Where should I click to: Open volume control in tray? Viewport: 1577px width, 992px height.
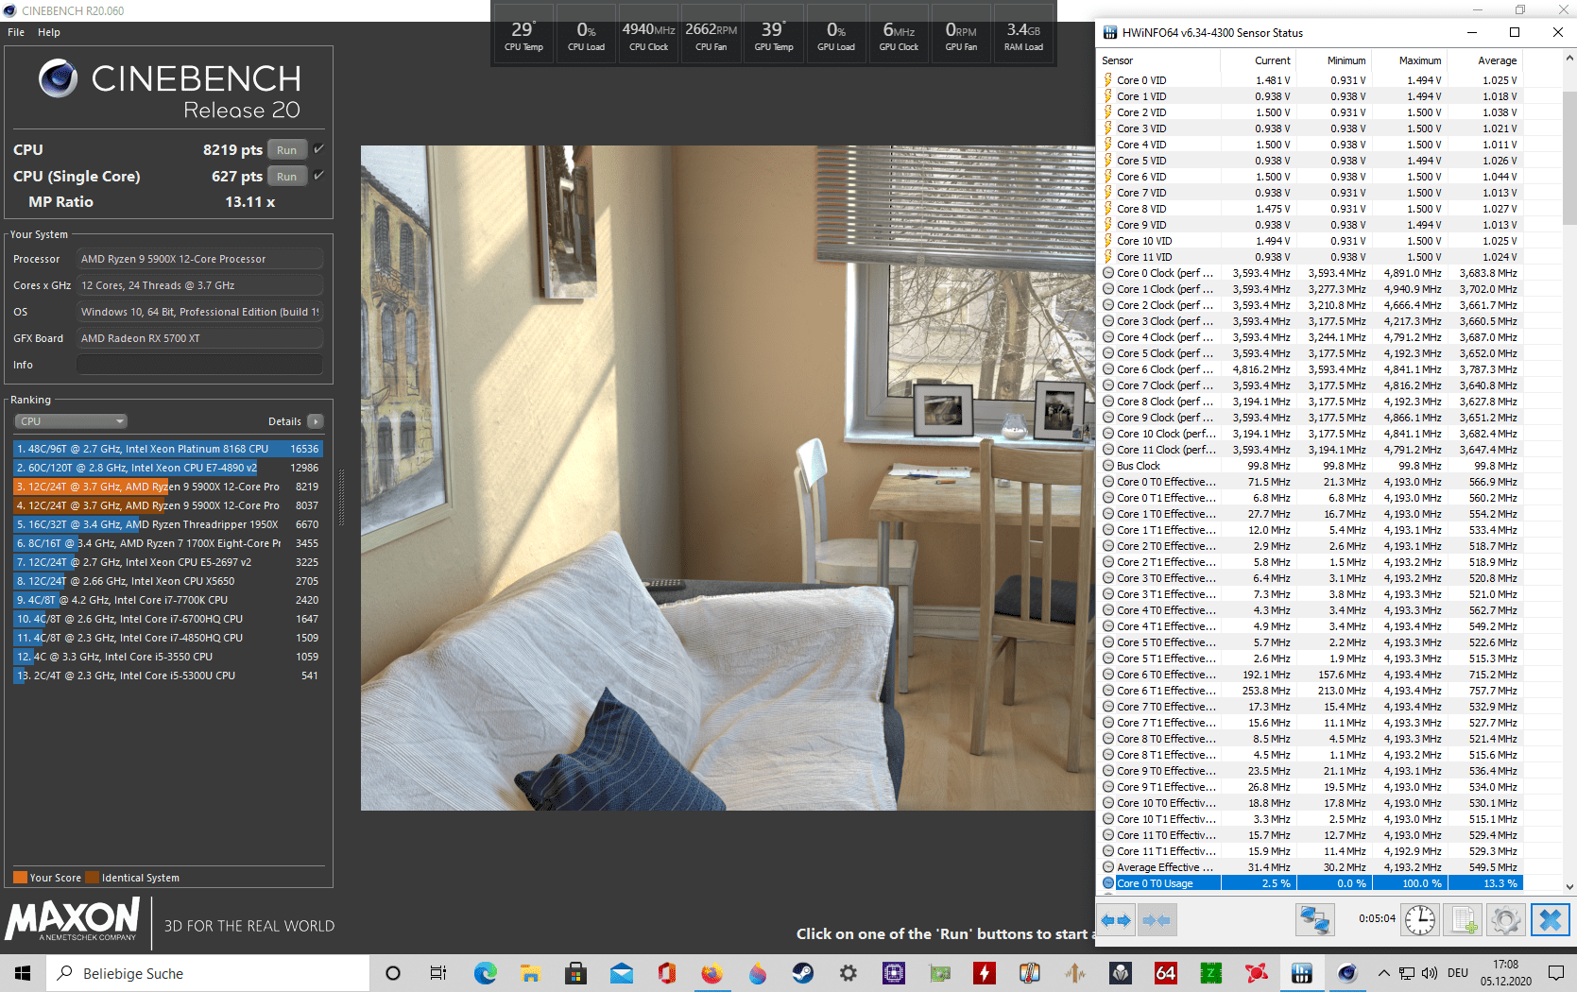coord(1429,973)
